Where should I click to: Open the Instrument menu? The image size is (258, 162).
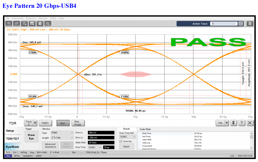pos(18,18)
